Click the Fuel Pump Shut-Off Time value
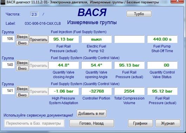Viewport: 186px width, 133px height. pos(162,39)
